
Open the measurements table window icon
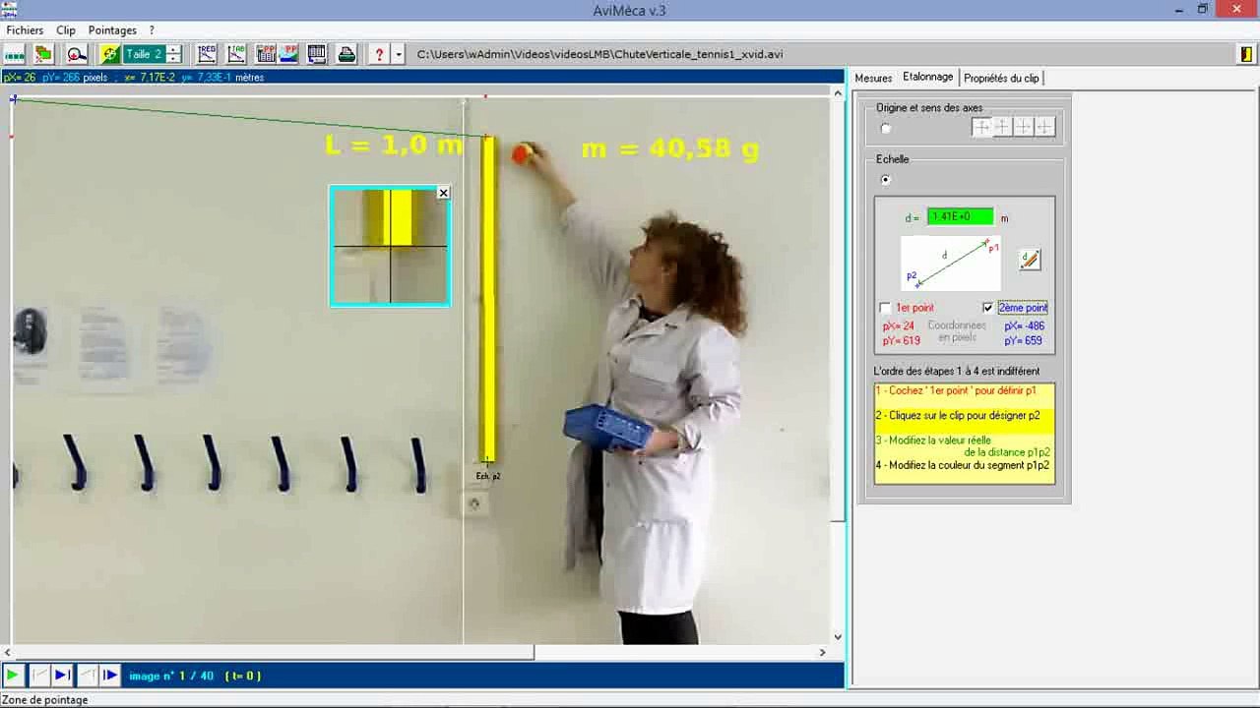click(317, 55)
